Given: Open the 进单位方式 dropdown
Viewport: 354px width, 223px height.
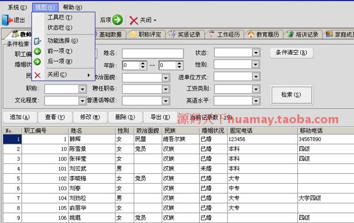Looking at the screenshot, I should click(x=255, y=77).
